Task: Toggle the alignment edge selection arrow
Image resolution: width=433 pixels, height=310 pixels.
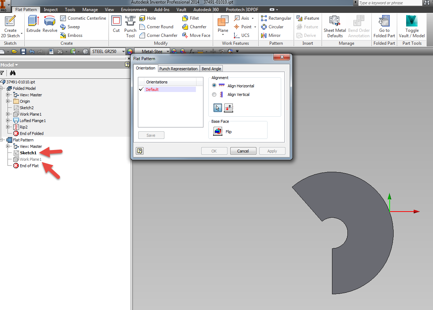Action: point(217,108)
